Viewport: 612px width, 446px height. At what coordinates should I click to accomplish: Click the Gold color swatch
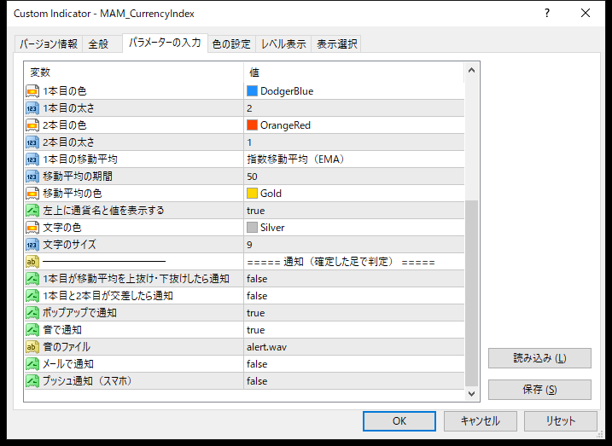click(x=252, y=194)
